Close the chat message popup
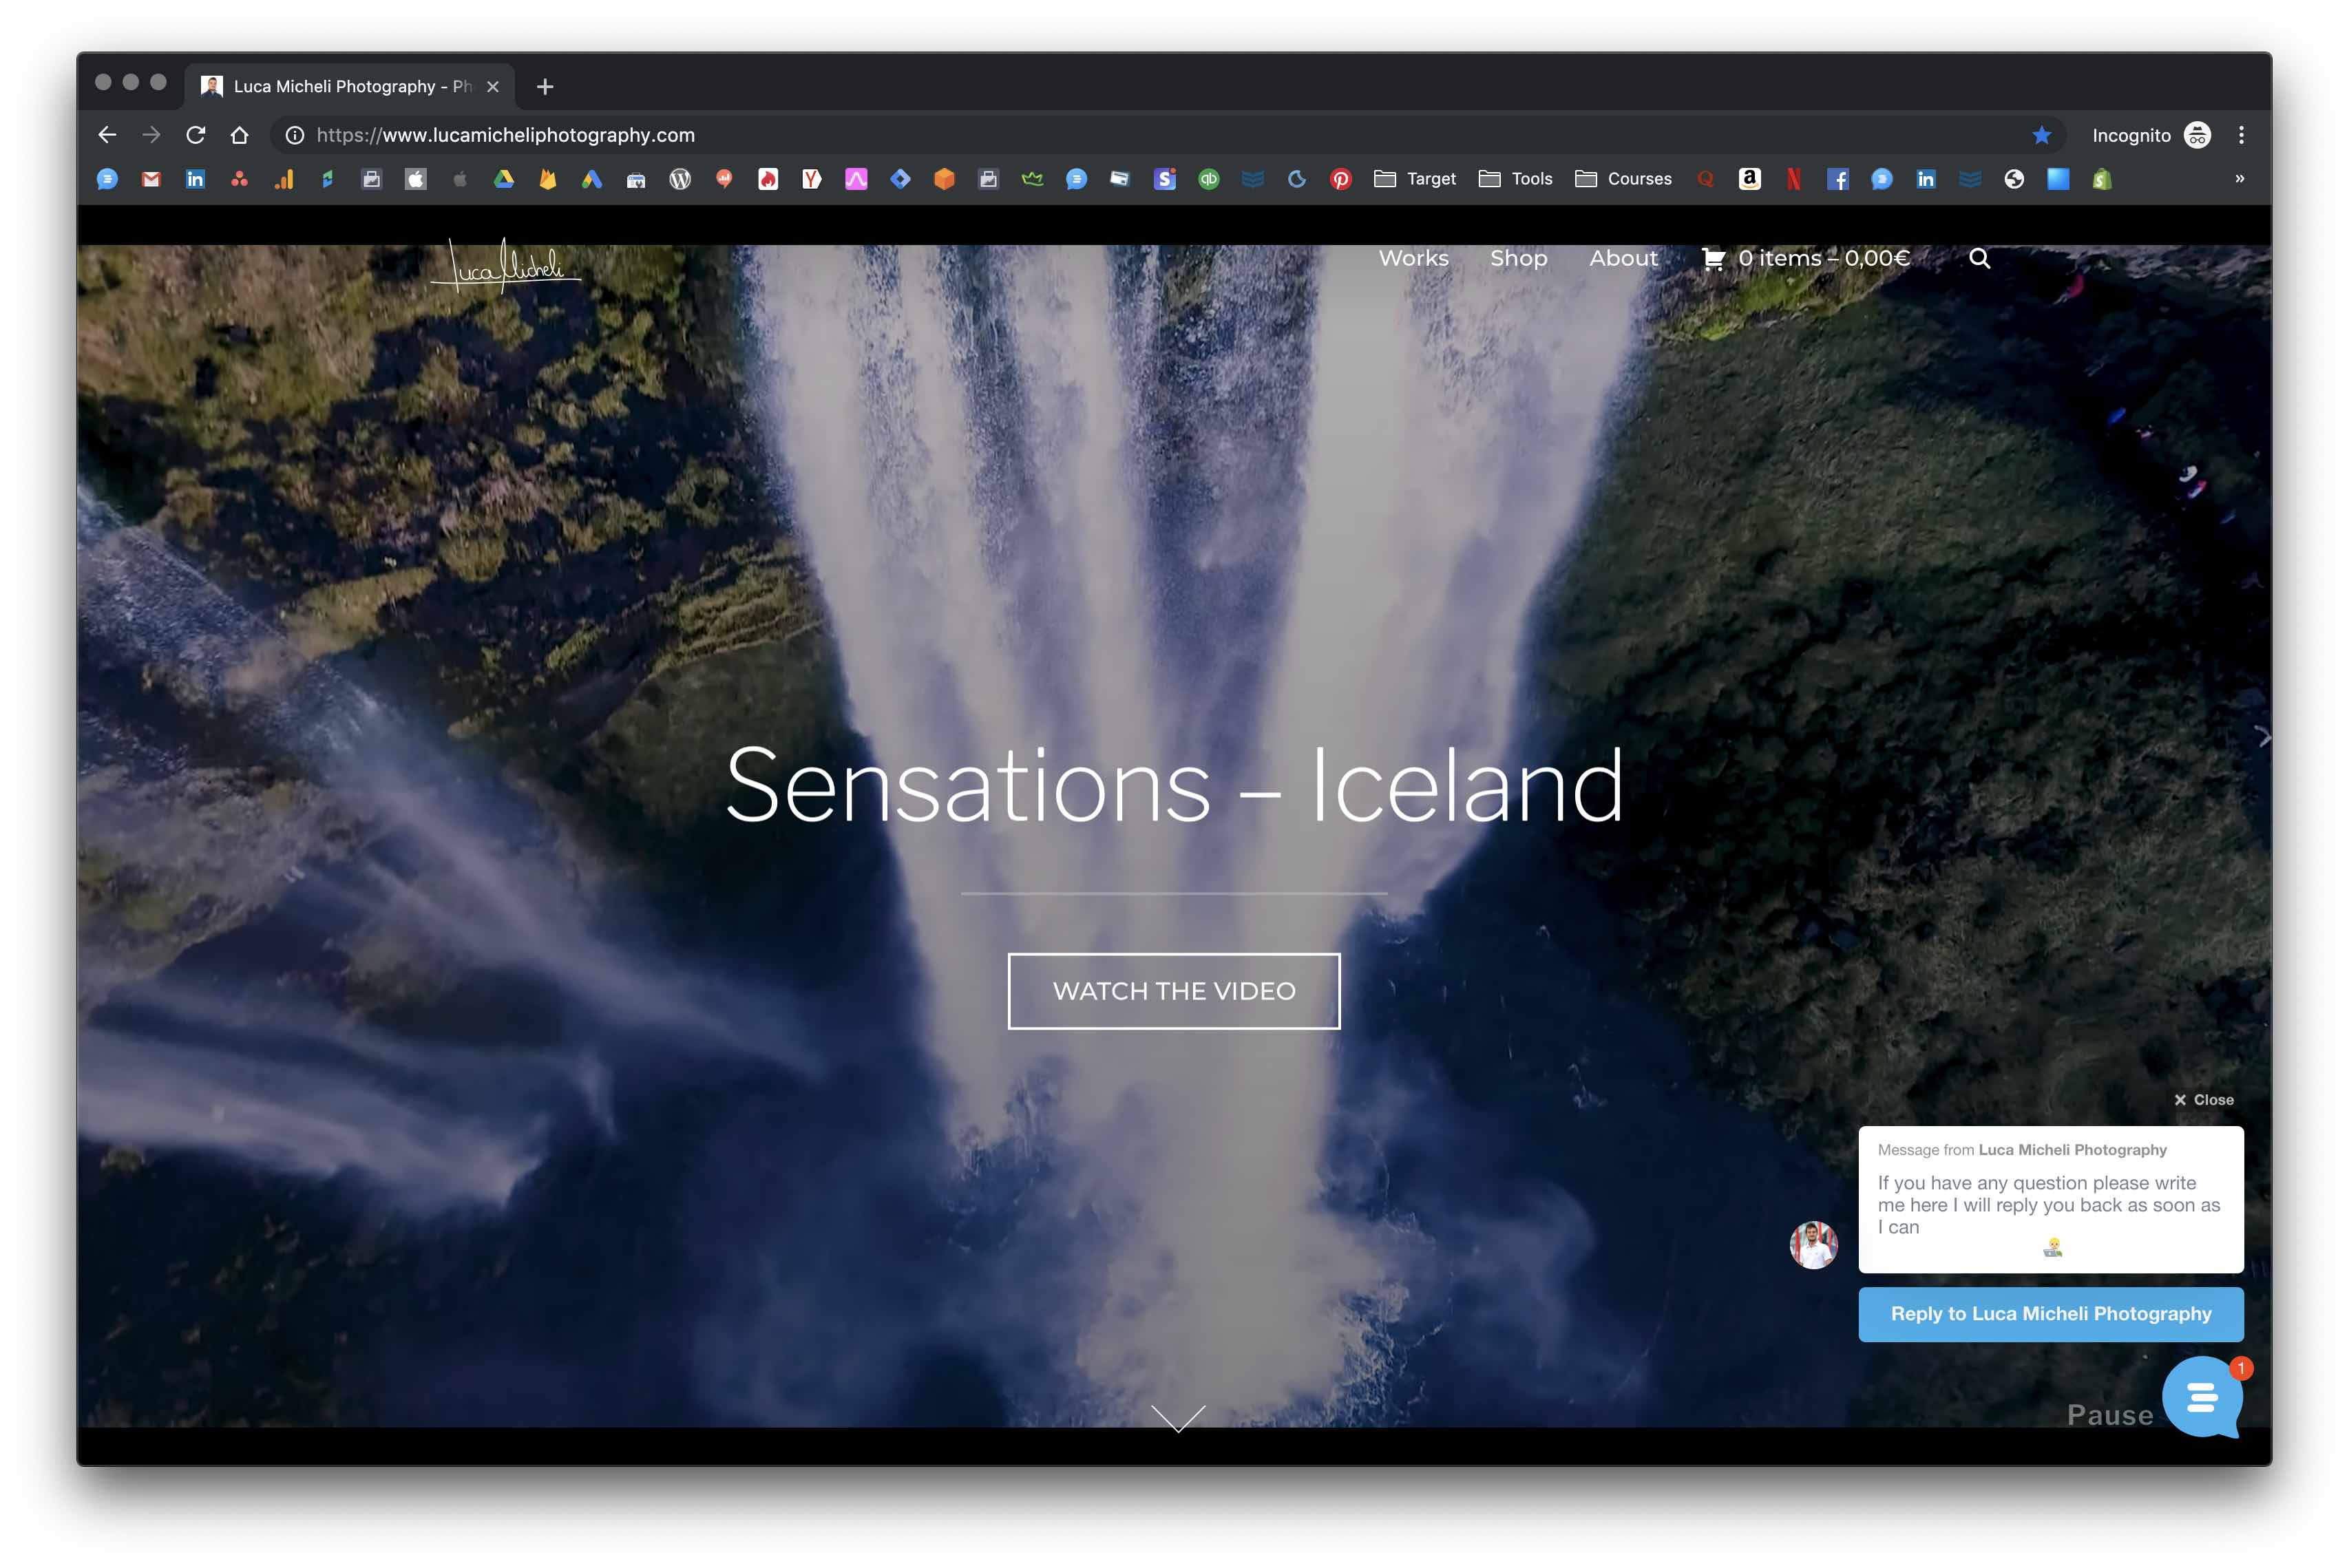The height and width of the screenshot is (1568, 2349). pyautogui.click(x=2204, y=1100)
